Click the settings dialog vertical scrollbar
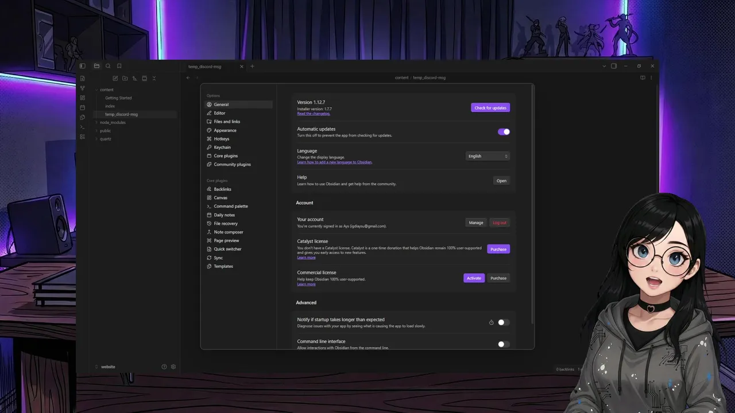This screenshot has height=413, width=735. [533, 205]
